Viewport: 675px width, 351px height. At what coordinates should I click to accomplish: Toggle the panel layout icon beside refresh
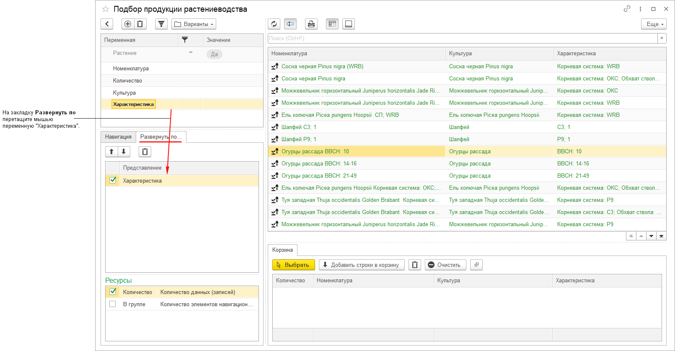point(290,24)
